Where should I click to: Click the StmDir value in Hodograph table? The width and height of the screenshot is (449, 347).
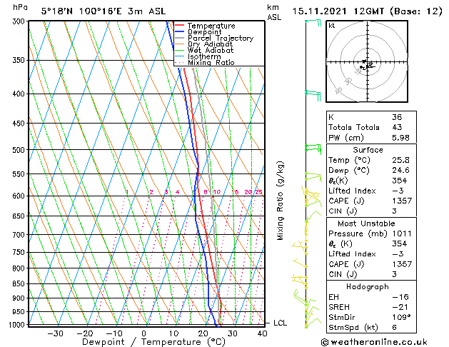[x=401, y=317]
